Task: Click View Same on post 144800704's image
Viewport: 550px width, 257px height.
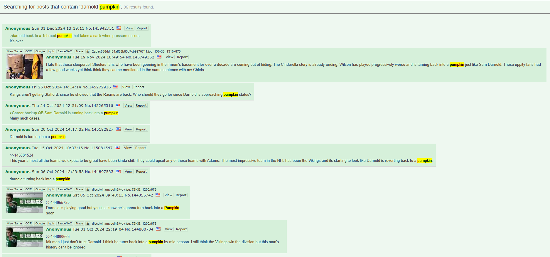Action: (14, 224)
